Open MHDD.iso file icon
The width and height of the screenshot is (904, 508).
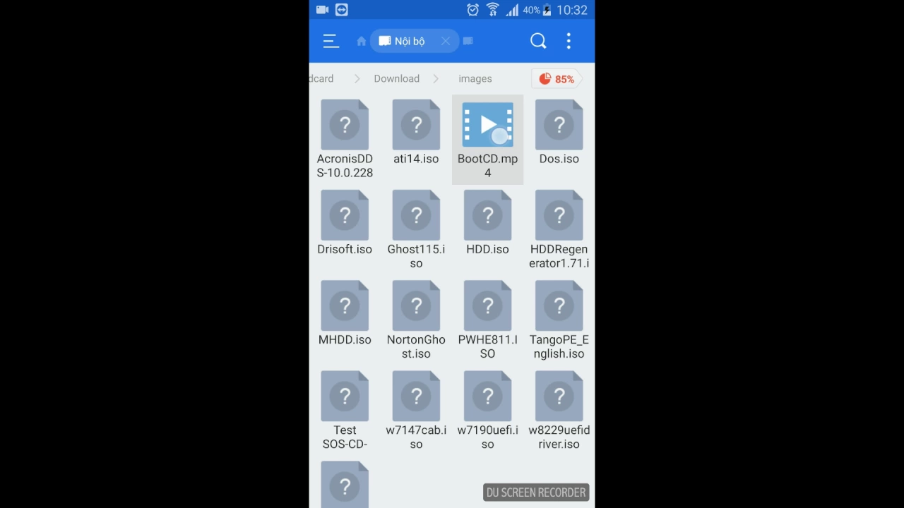[345, 306]
